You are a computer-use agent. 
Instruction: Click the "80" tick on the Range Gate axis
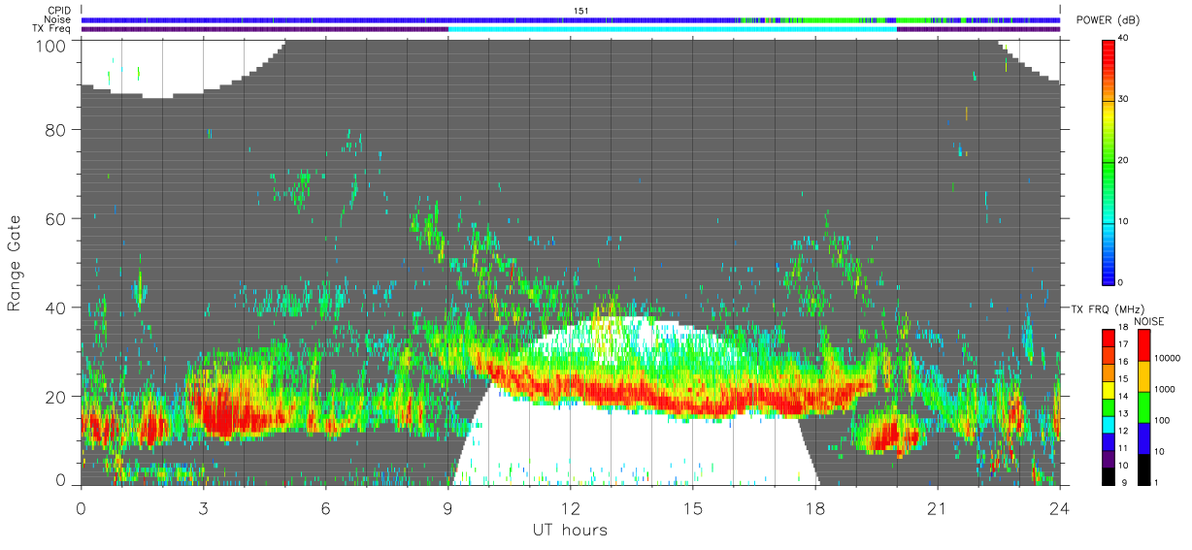point(57,130)
